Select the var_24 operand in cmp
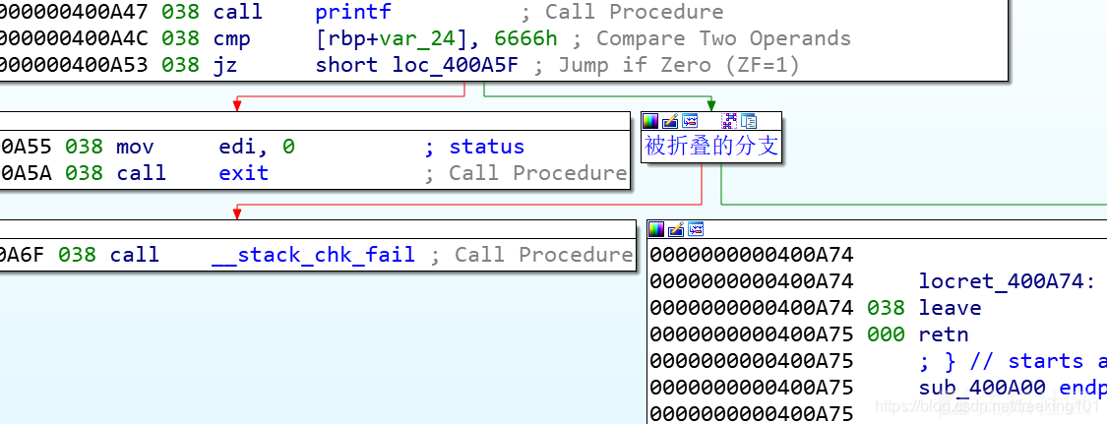1107x424 pixels. [x=417, y=38]
